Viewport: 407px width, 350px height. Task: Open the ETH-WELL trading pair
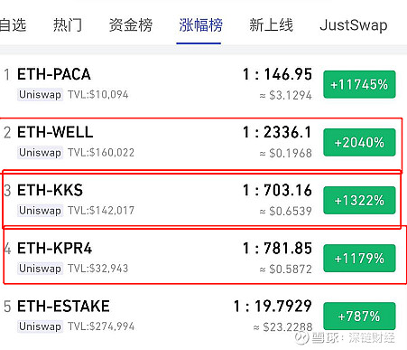[203, 142]
